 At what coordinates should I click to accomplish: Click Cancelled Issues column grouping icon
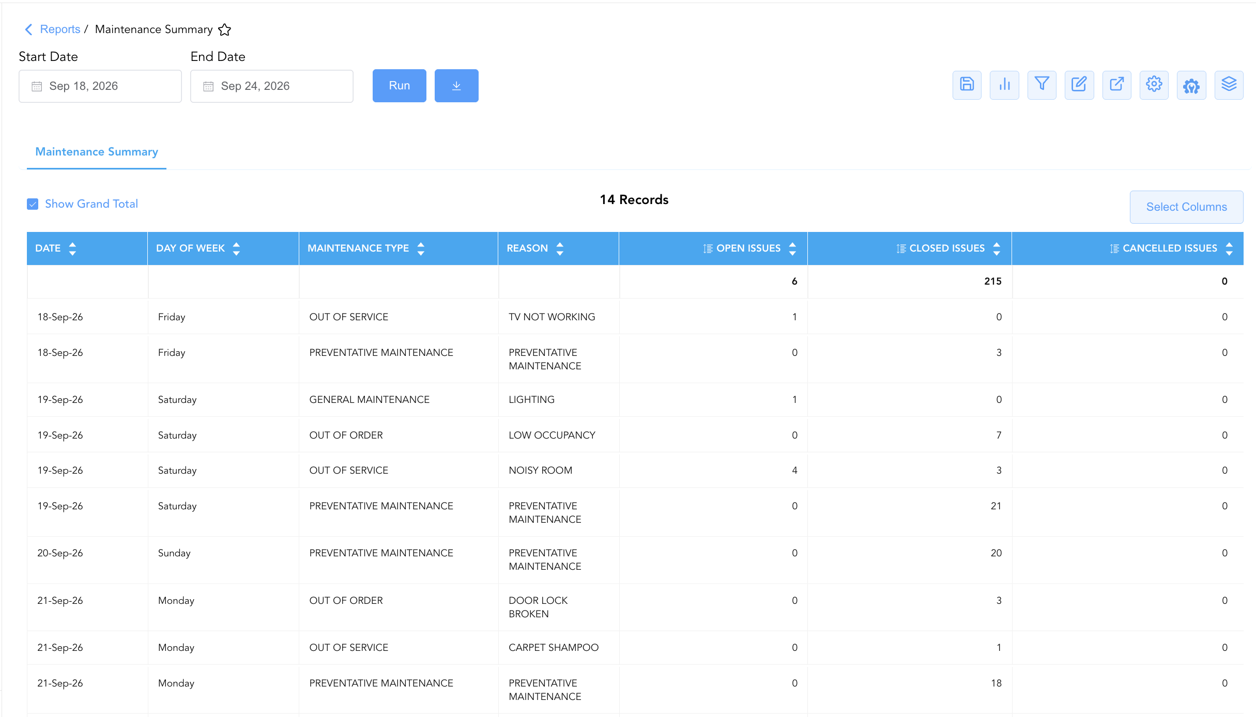tap(1114, 248)
